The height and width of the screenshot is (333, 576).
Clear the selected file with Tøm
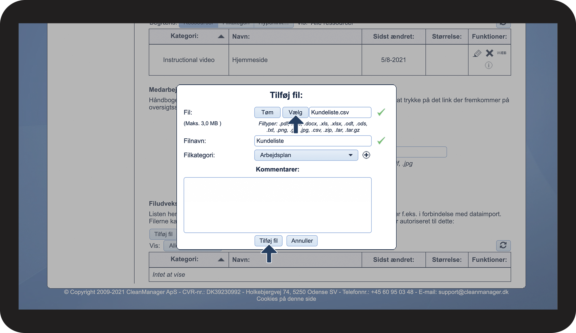(x=267, y=112)
